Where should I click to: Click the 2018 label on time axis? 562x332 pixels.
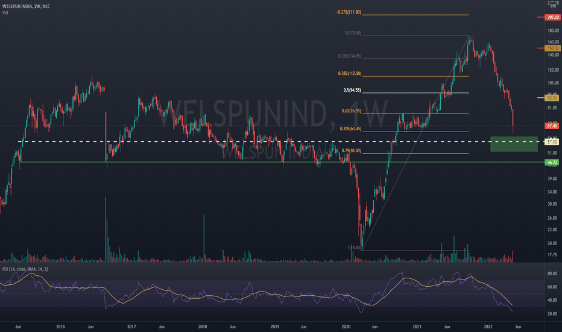[203, 327]
